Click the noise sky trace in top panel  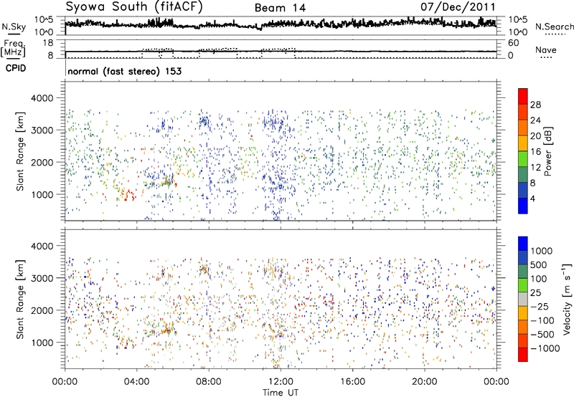[281, 24]
